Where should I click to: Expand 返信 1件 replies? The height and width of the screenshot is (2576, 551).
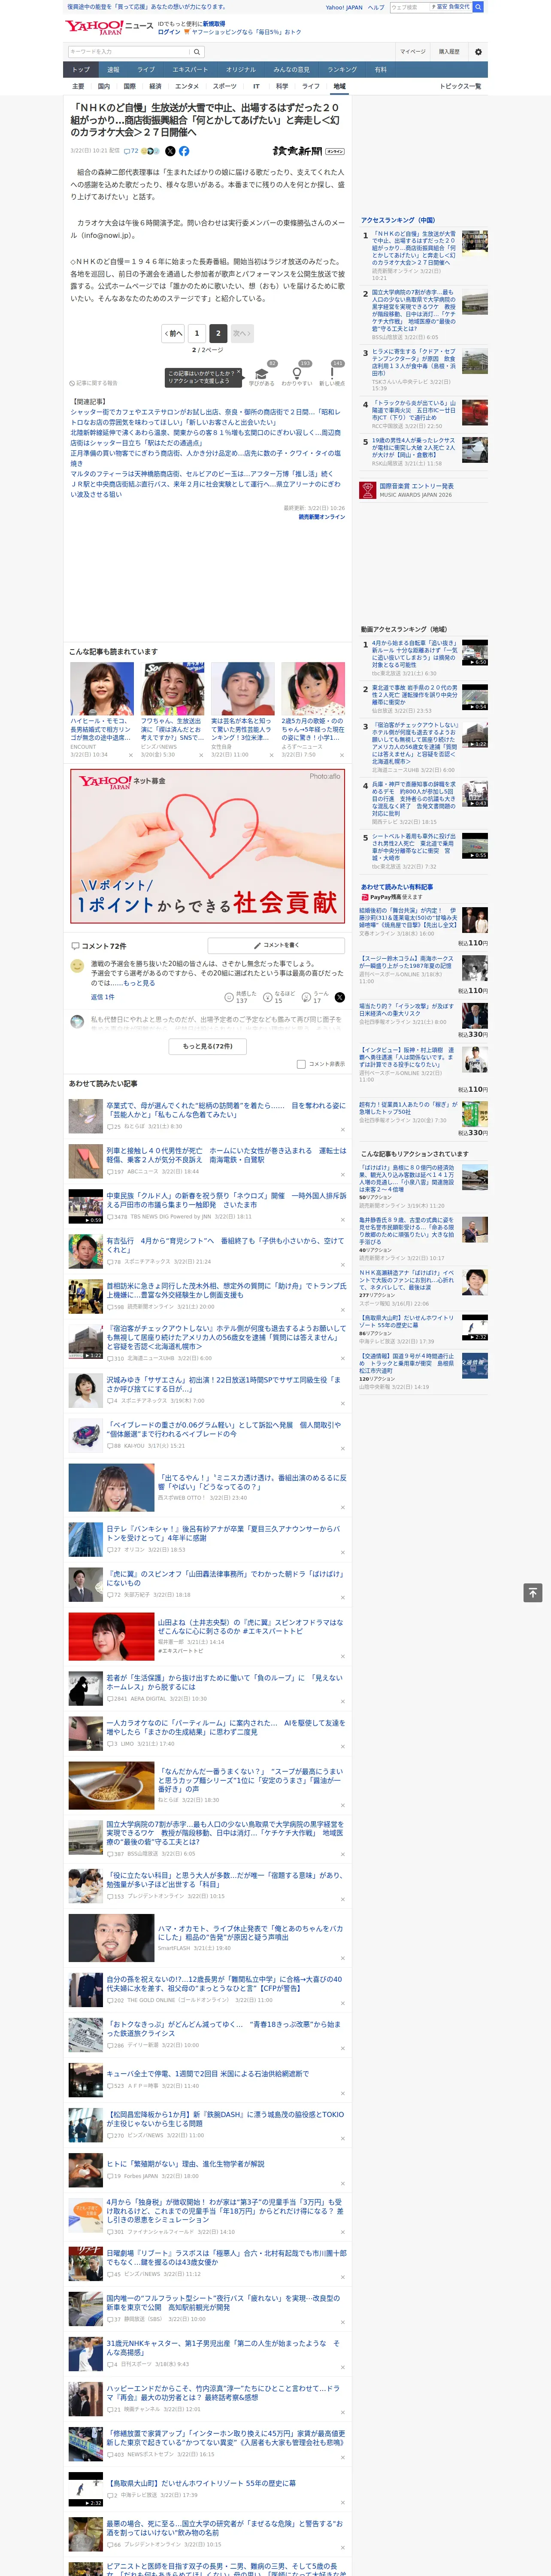[x=103, y=997]
